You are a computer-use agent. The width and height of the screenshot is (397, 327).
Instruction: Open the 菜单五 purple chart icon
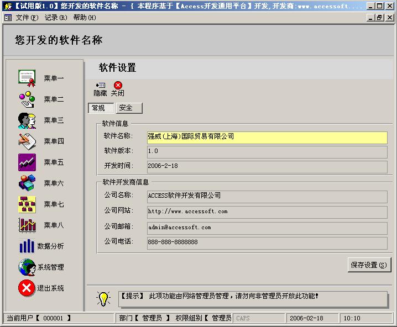(27, 162)
